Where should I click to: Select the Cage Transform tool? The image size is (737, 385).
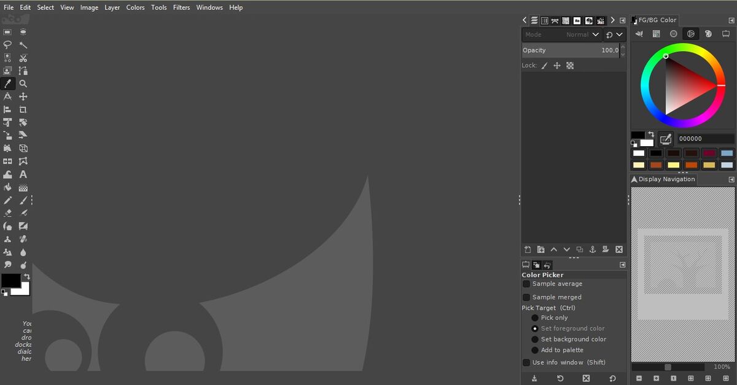pos(23,161)
